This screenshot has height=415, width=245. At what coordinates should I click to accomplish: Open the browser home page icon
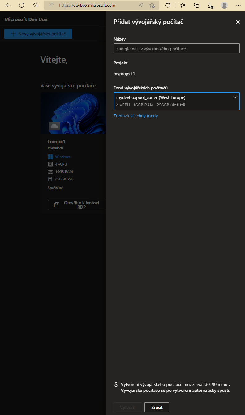35,5
